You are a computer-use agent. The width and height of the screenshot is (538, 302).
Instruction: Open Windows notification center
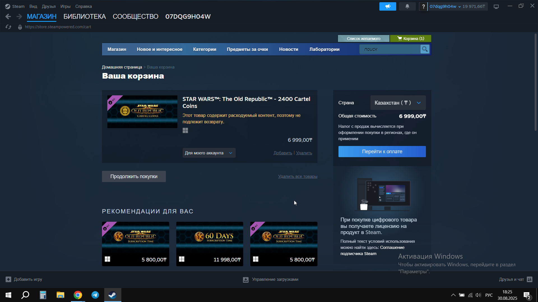click(527, 295)
